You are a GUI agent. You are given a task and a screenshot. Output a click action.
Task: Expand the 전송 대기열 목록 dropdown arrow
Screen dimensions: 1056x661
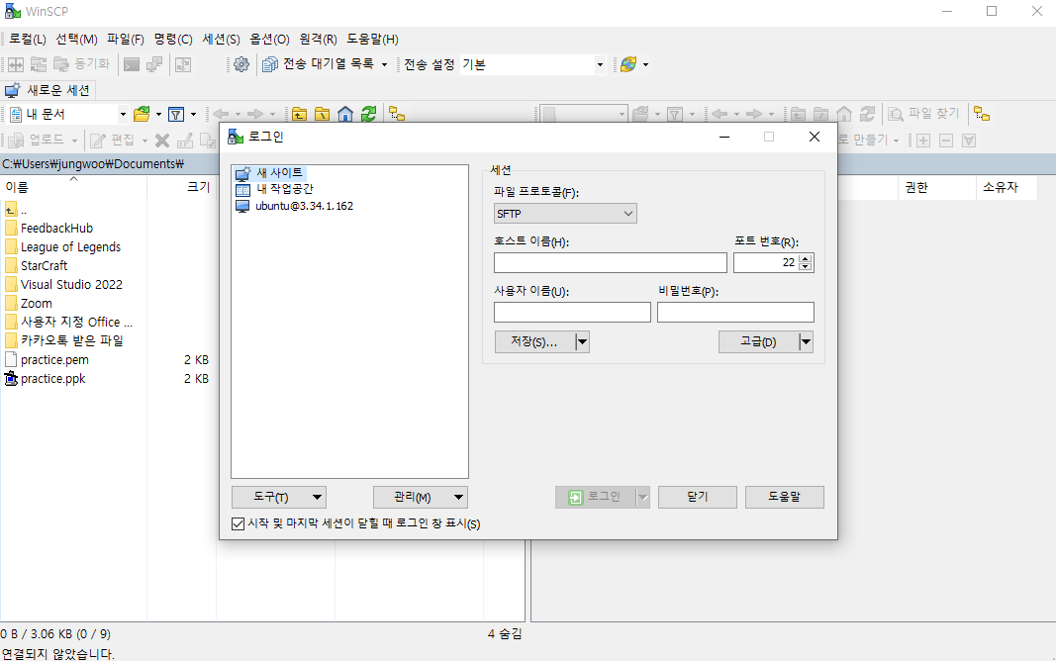click(385, 64)
